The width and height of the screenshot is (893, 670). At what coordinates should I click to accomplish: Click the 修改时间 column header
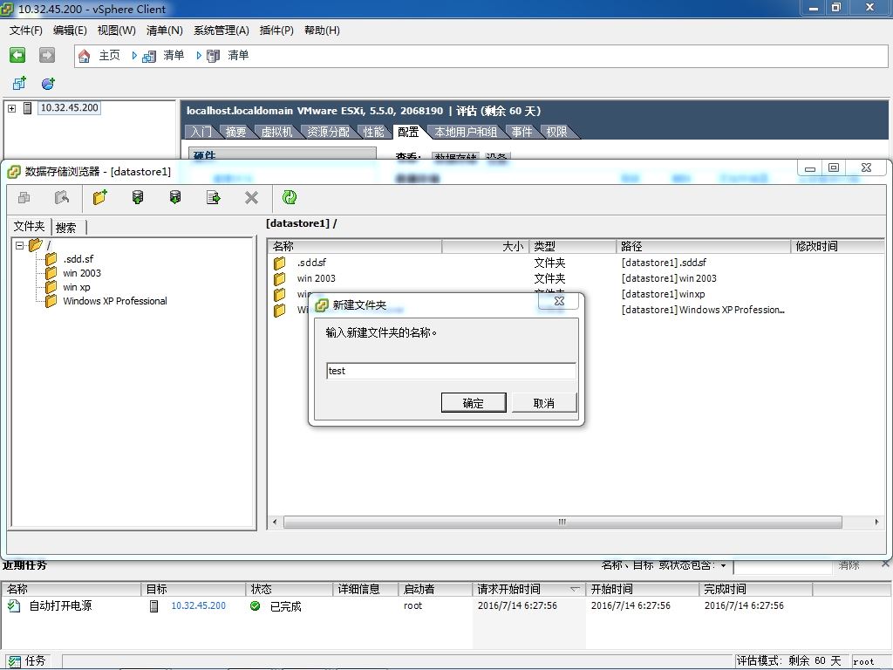point(837,246)
